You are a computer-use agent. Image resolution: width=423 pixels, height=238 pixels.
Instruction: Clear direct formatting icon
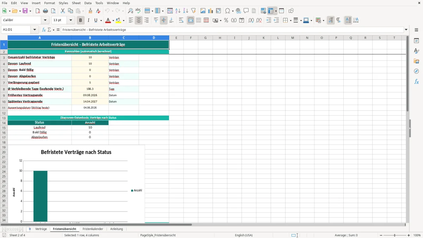click(98, 11)
